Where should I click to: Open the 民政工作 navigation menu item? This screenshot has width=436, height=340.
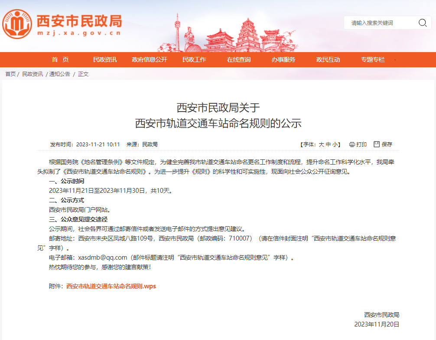coord(194,59)
